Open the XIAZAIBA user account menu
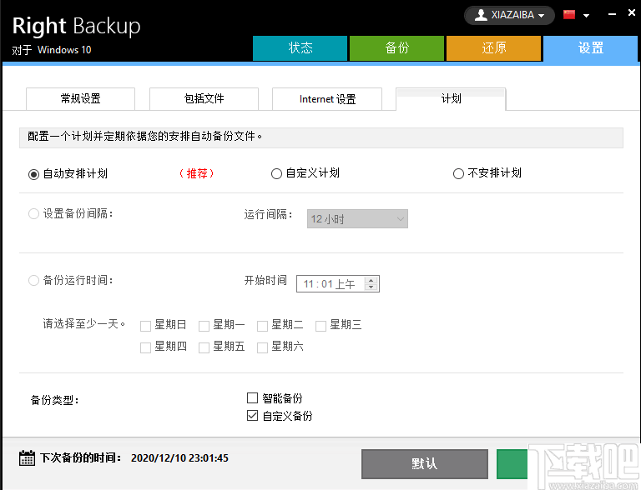641x490 pixels. tap(509, 15)
